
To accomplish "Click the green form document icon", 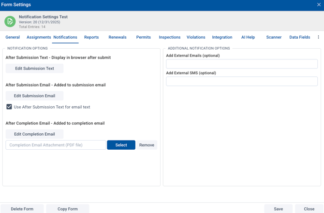I will tap(10, 21).
